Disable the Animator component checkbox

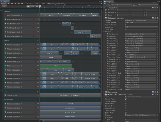pos(108,92)
